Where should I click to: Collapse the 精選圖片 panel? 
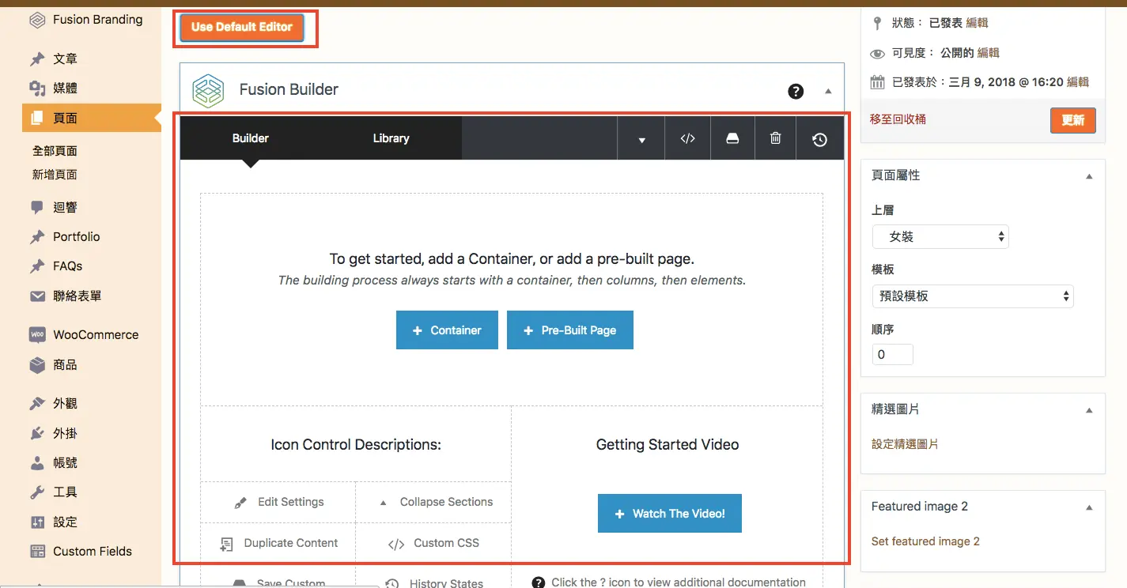[x=1089, y=410]
